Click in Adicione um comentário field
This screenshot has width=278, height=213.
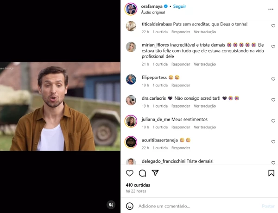(195, 206)
